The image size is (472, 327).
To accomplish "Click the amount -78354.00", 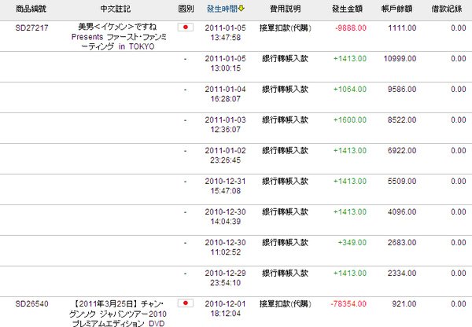I will tap(348, 304).
